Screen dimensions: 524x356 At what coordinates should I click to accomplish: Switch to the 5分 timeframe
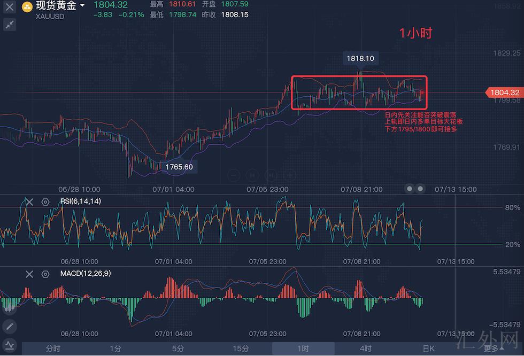pyautogui.click(x=178, y=349)
